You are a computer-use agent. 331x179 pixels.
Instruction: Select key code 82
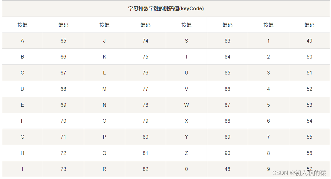[x=145, y=169]
